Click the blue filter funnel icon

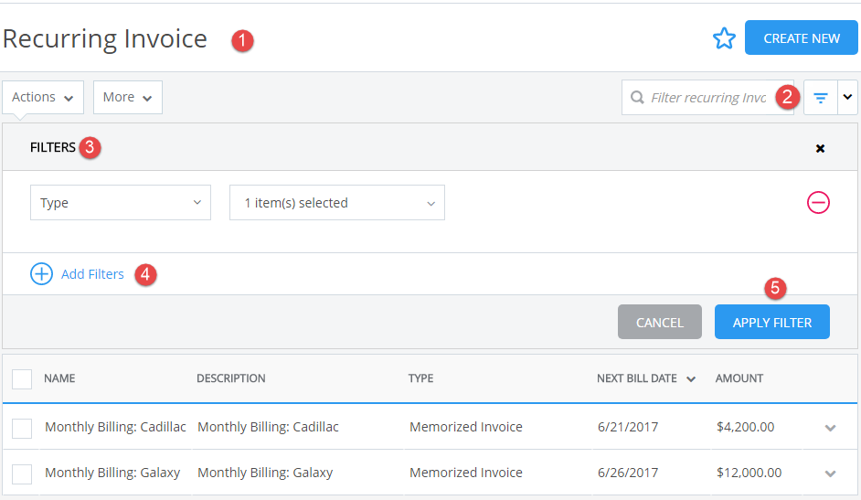coord(820,98)
